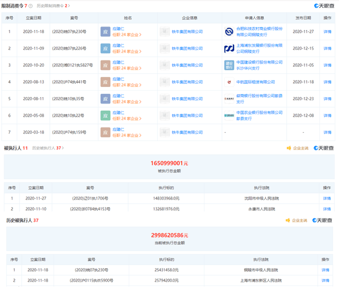Click the 农业银行 logo in row 6
This screenshot has width=339, height=287.
(x=229, y=116)
